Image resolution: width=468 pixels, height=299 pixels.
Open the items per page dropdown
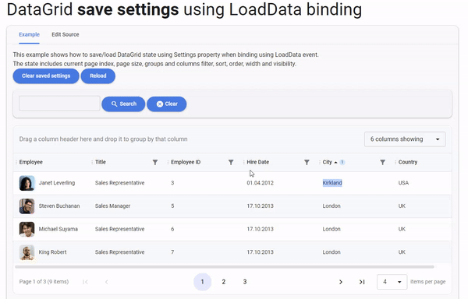coord(392,282)
